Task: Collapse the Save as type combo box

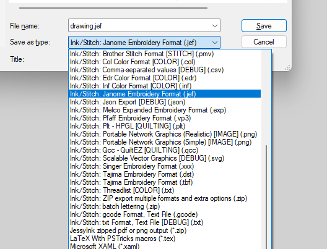Action: click(144, 43)
